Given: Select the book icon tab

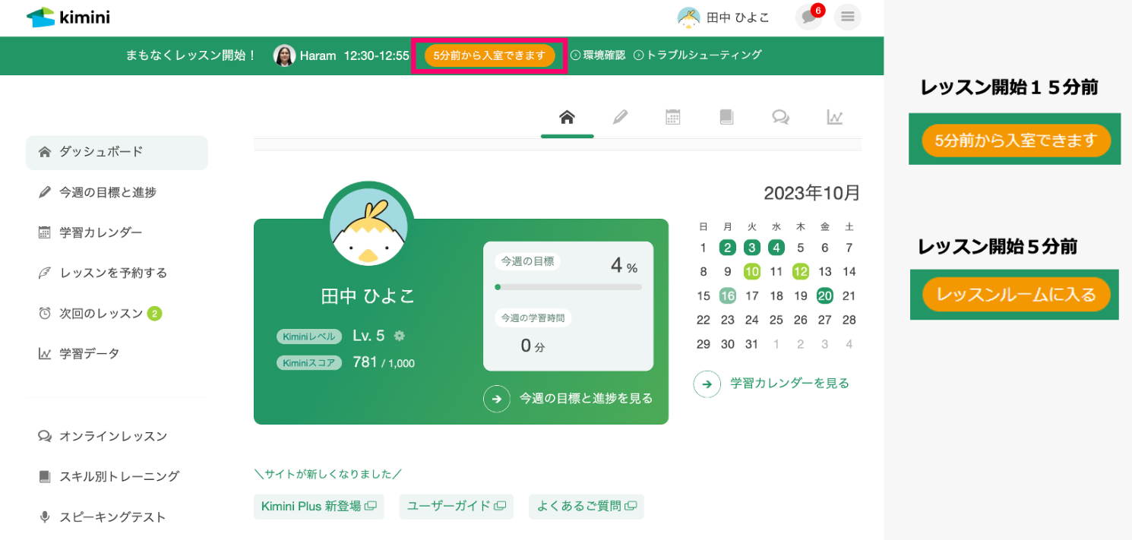Looking at the screenshot, I should 726,117.
